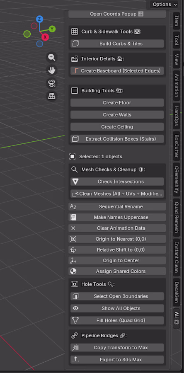
Task: Click Export to 3ds Max
Action: 117,360
